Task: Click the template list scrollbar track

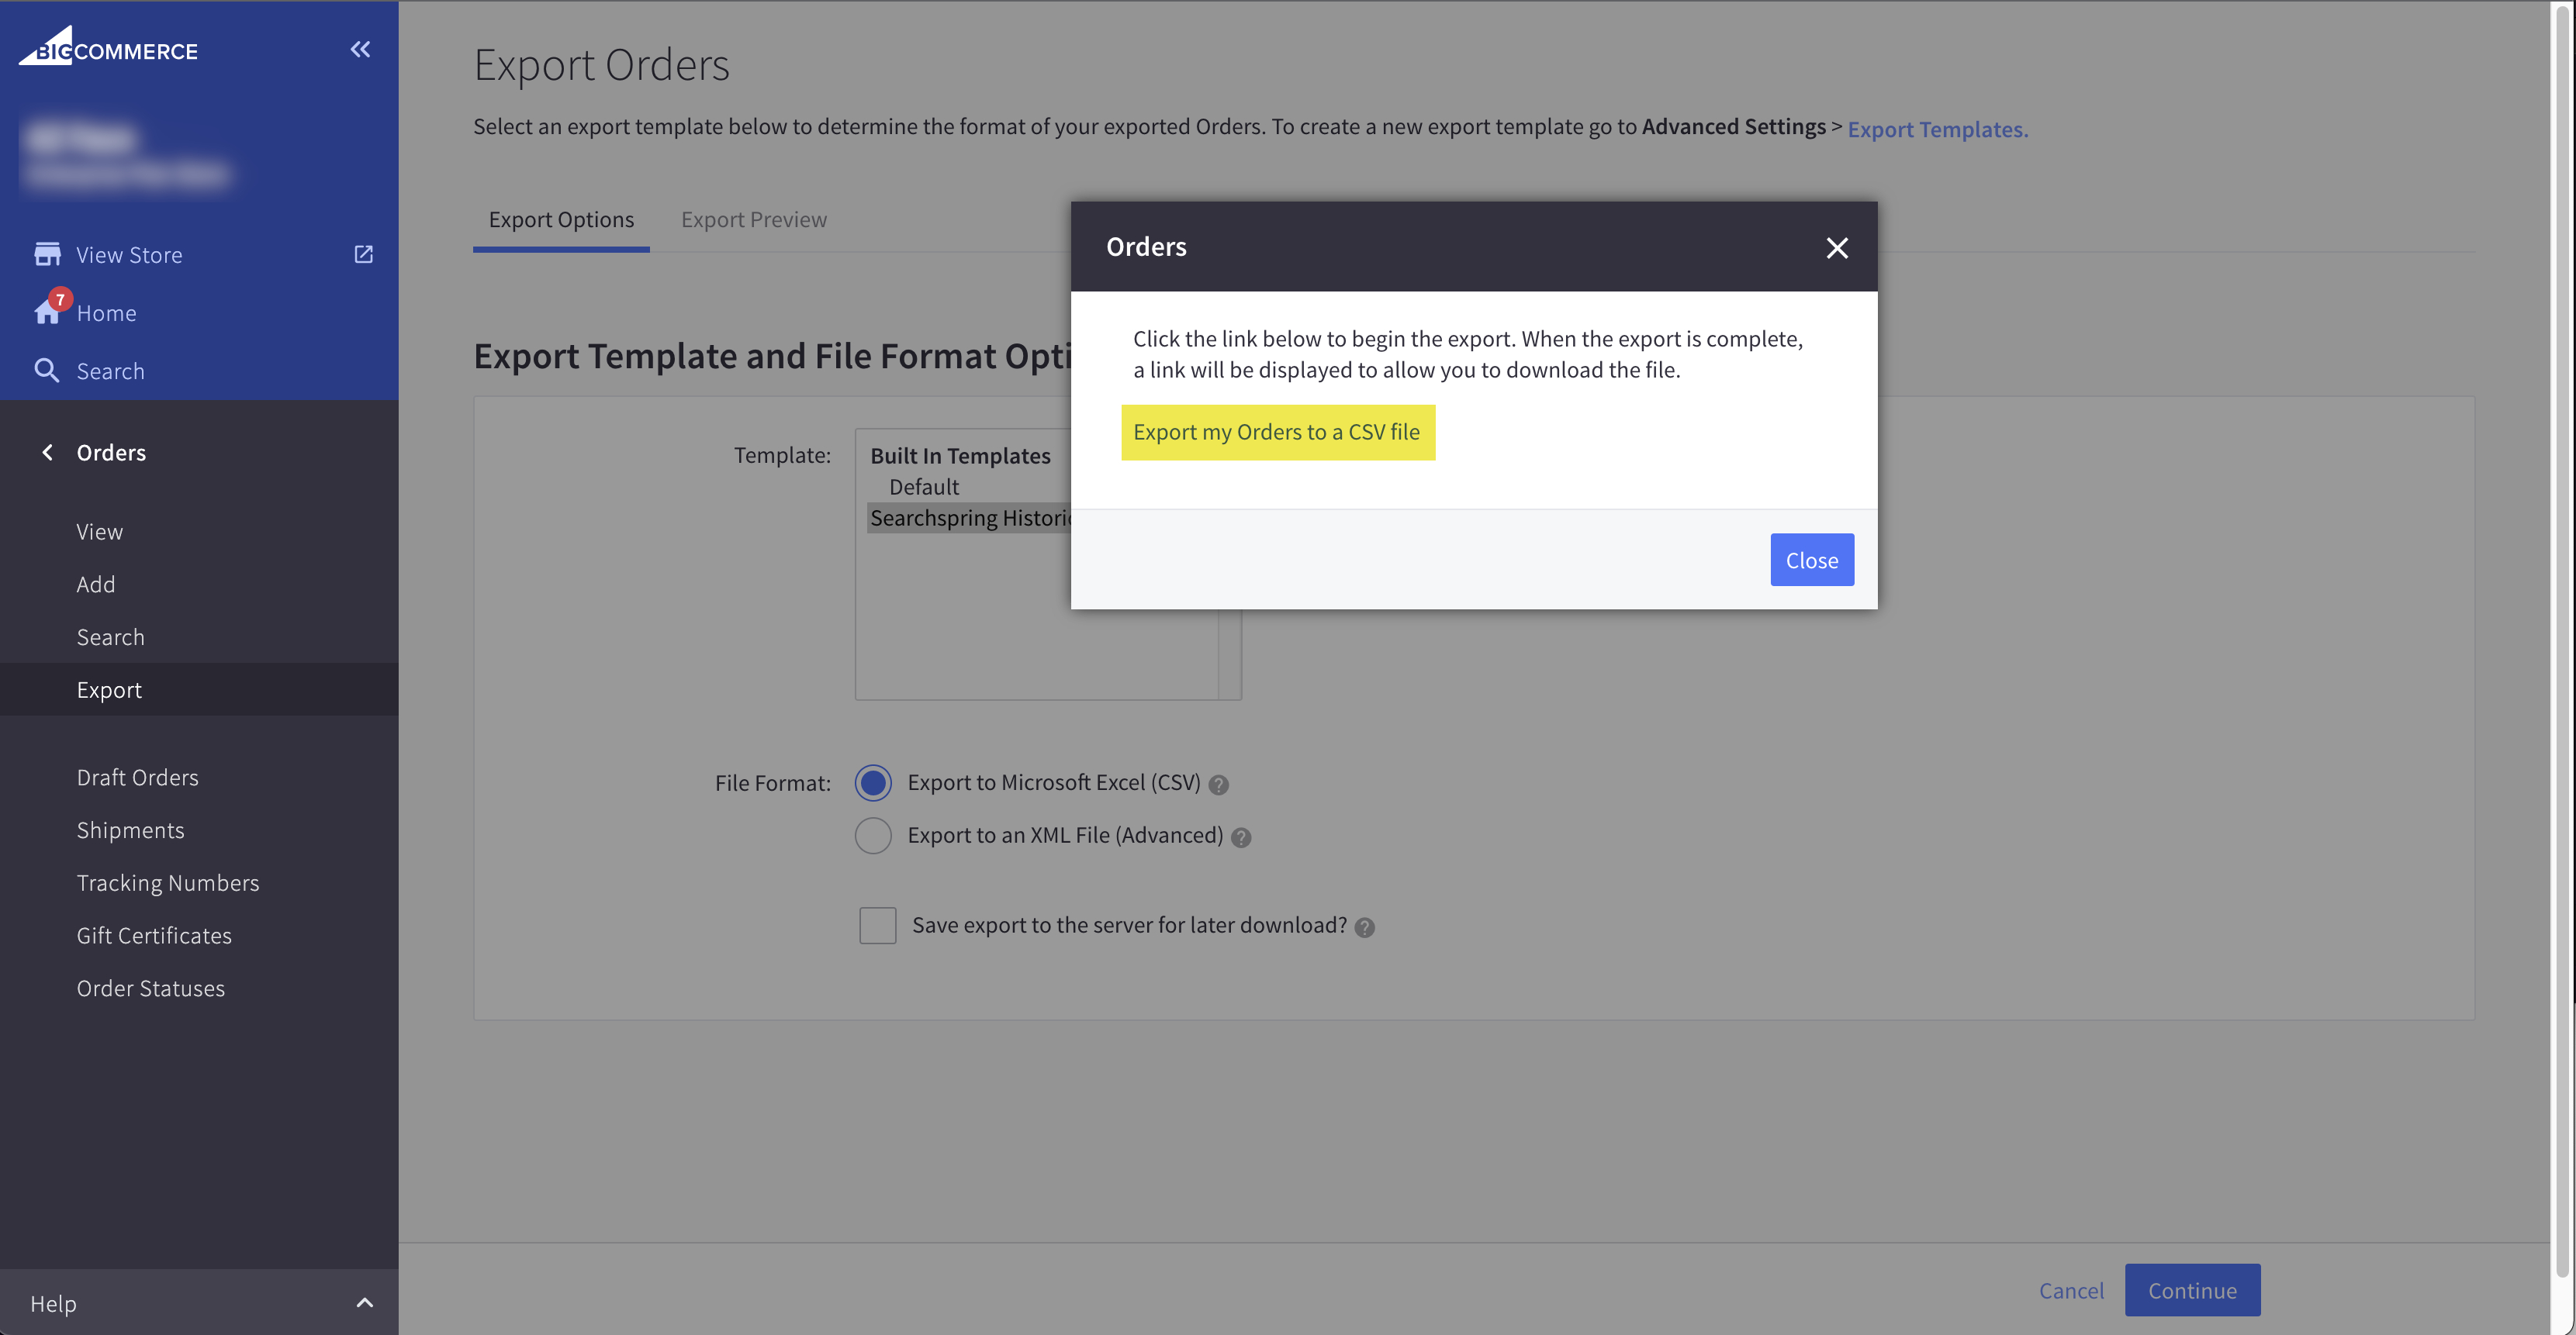Action: (x=1230, y=654)
